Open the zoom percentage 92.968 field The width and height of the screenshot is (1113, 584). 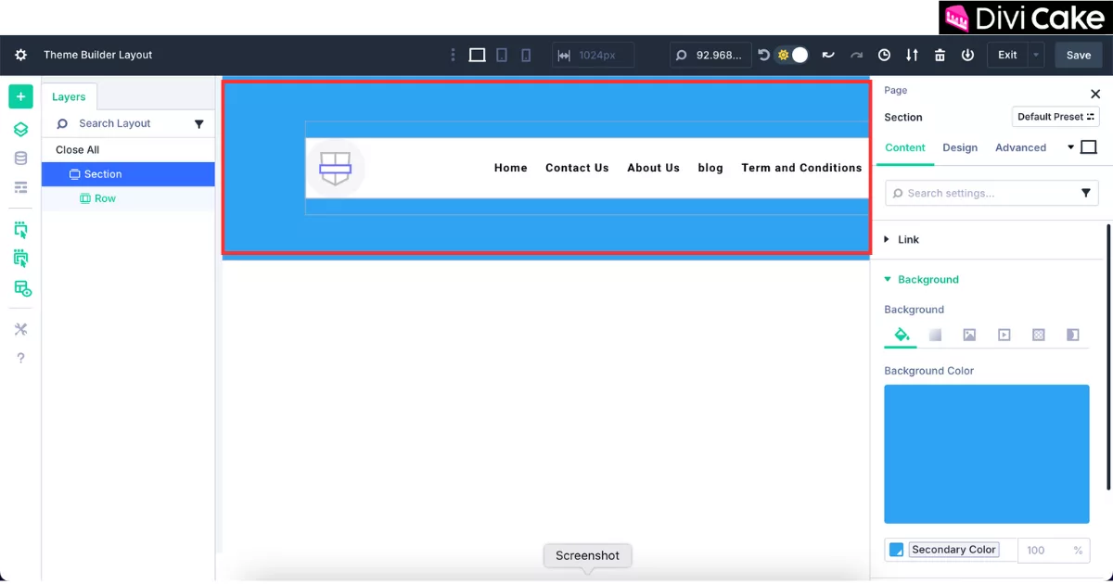pos(711,55)
